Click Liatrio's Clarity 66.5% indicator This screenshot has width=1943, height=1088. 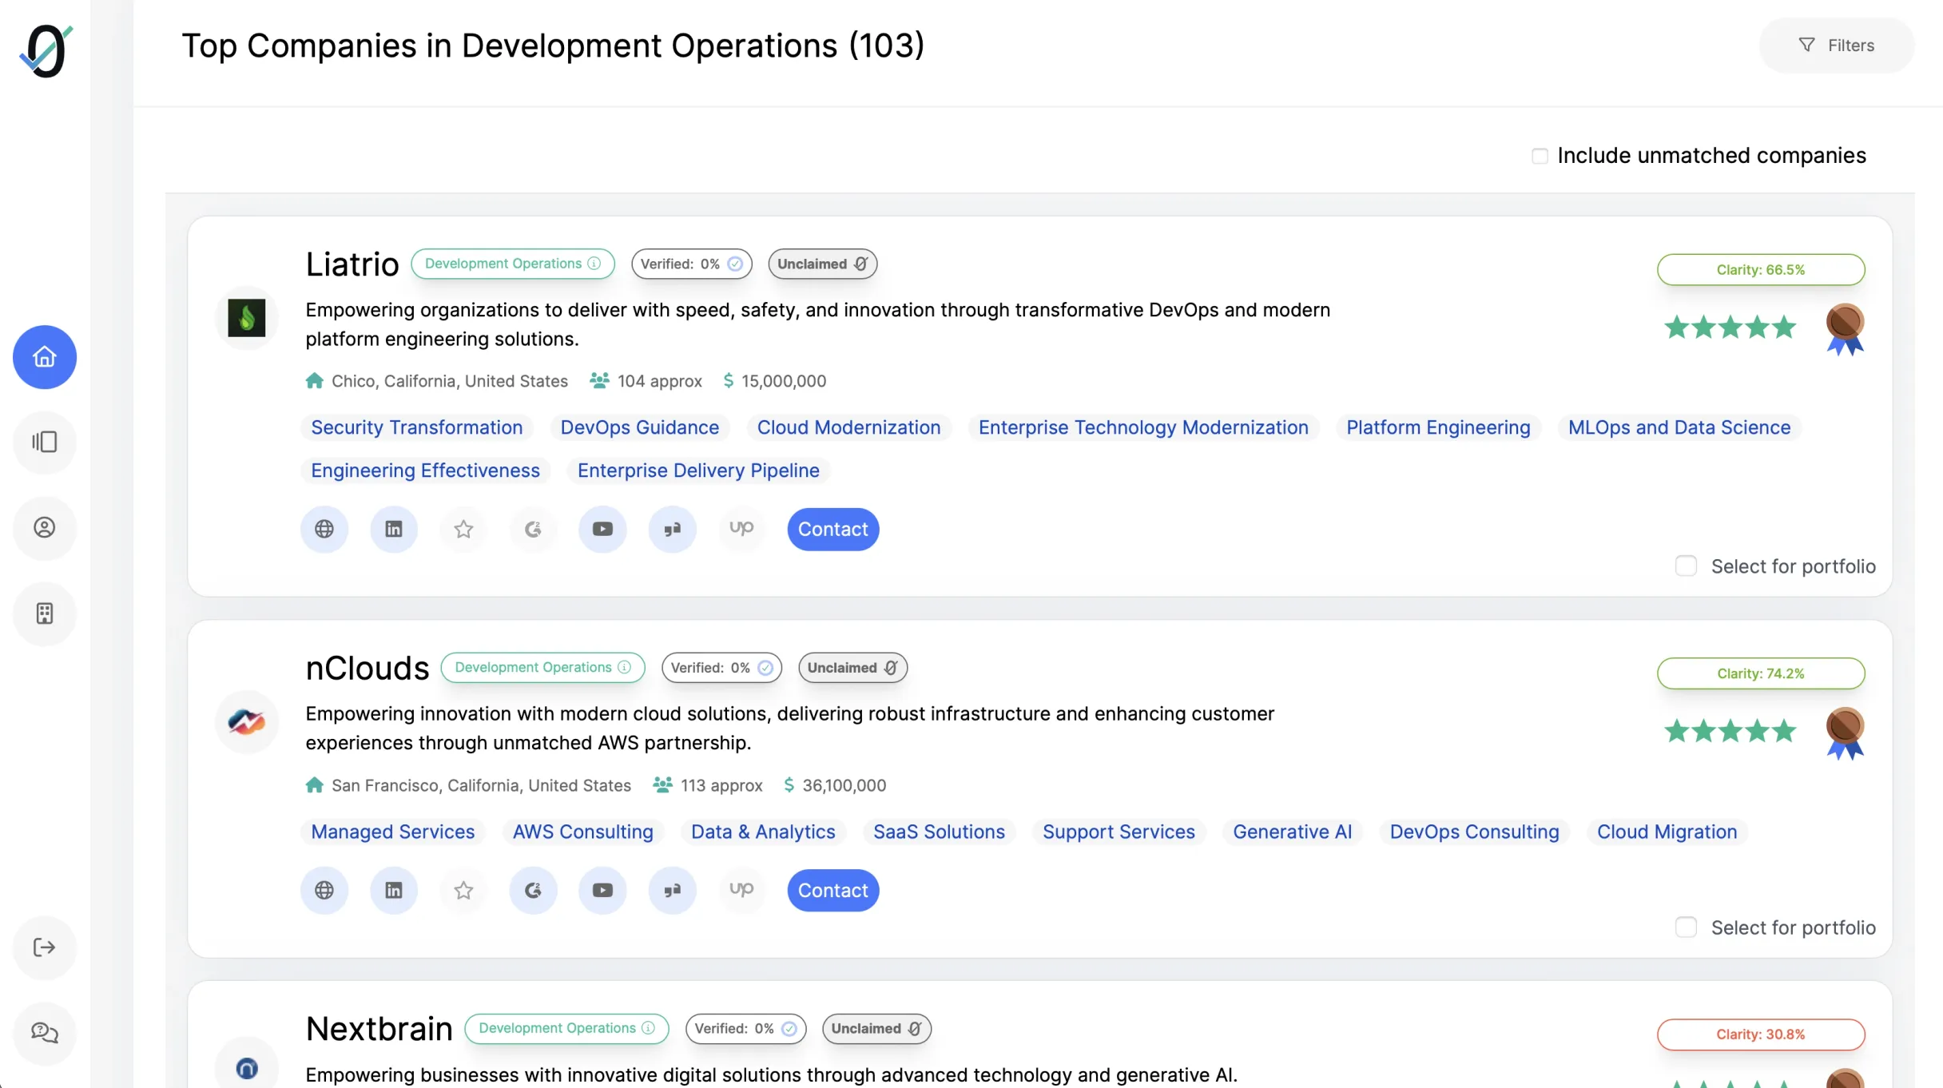(1761, 269)
